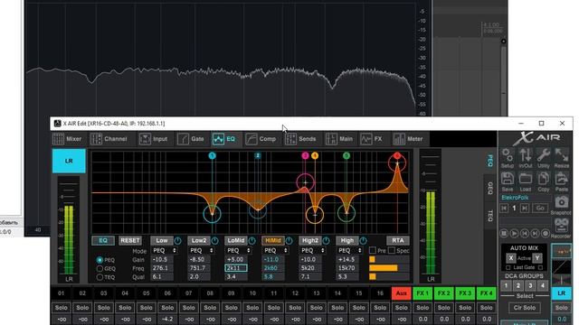579x325 pixels.
Task: Switch to the FX tab
Action: click(372, 139)
